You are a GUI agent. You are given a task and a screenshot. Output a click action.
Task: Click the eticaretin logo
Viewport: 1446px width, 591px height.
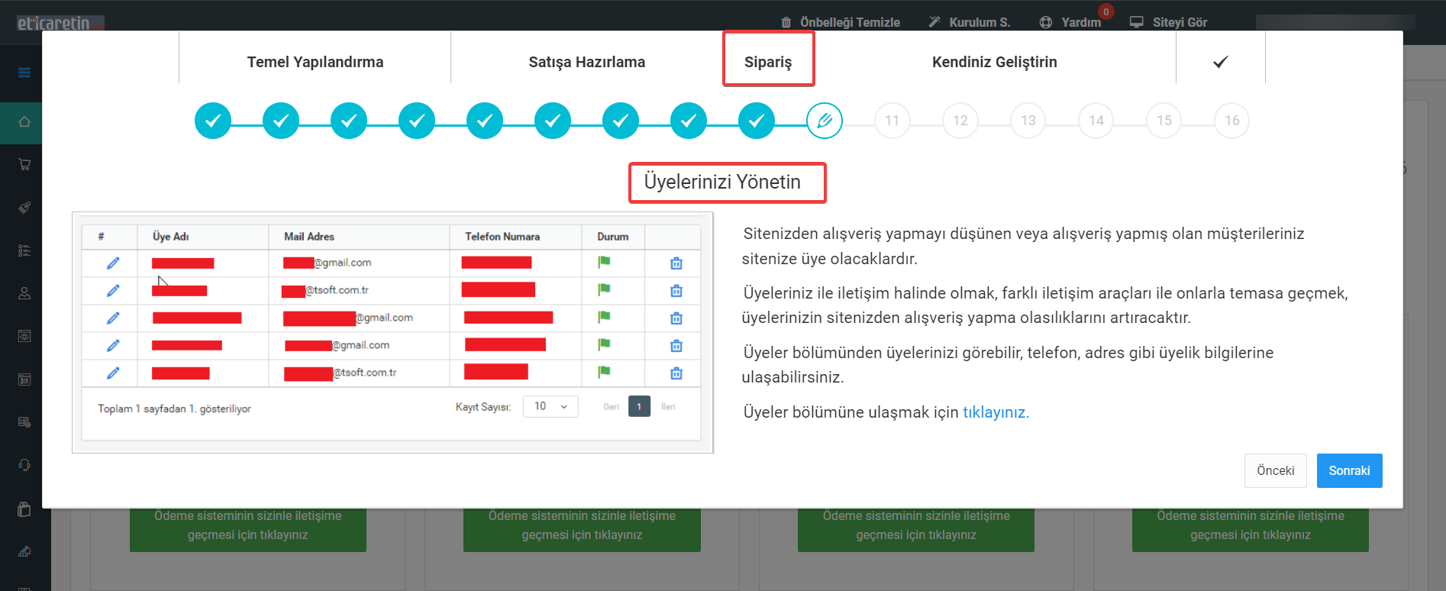coord(60,23)
